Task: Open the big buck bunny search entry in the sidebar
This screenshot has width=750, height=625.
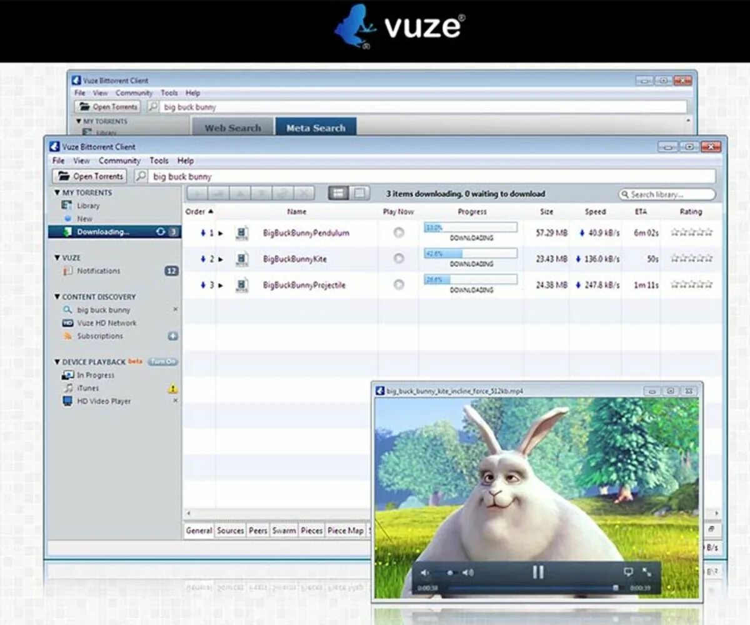Action: pos(103,310)
